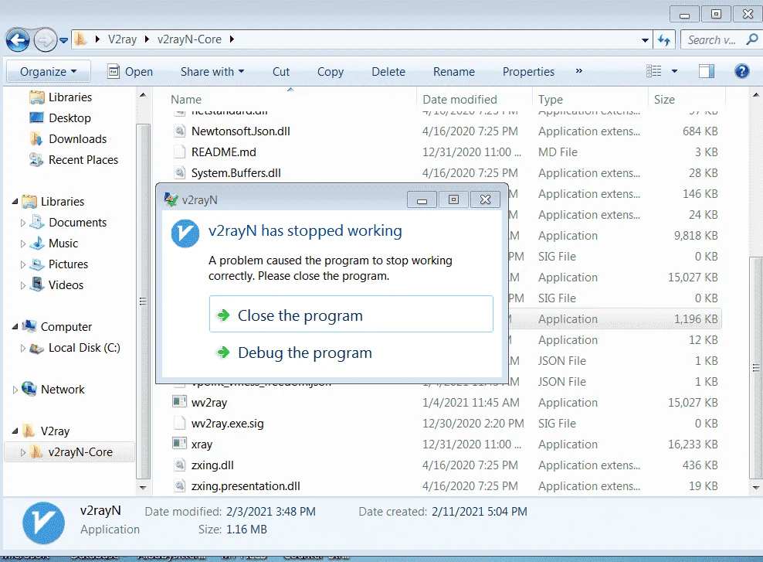Screen dimensions: 763x562
Task: Sort by the Type column header
Action: [551, 100]
